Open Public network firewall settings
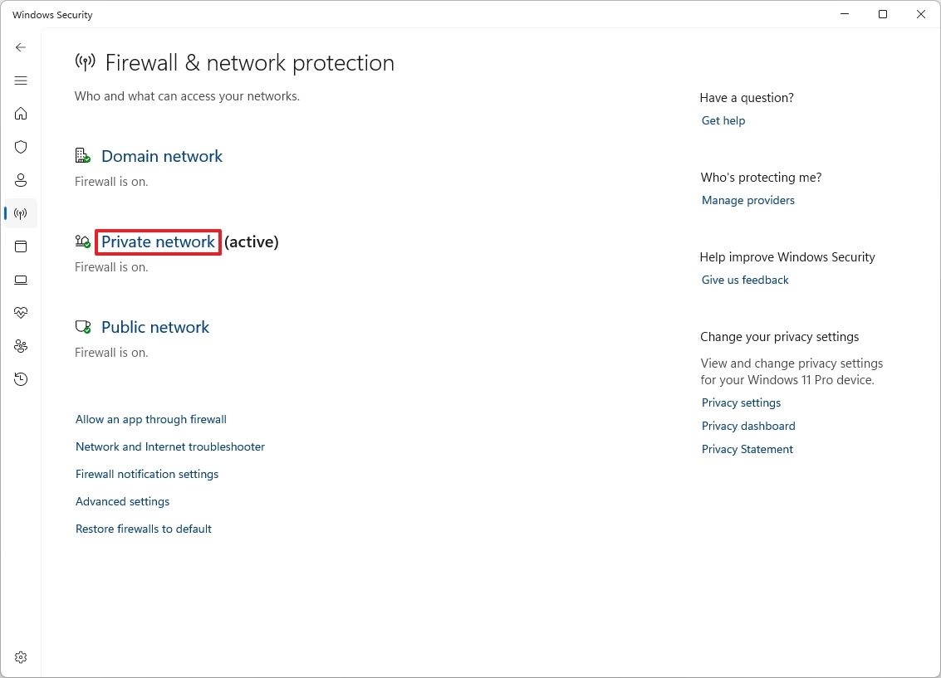 pyautogui.click(x=154, y=327)
